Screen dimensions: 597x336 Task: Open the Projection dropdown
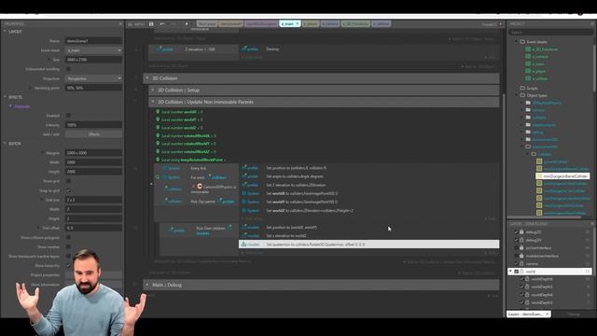pyautogui.click(x=93, y=78)
